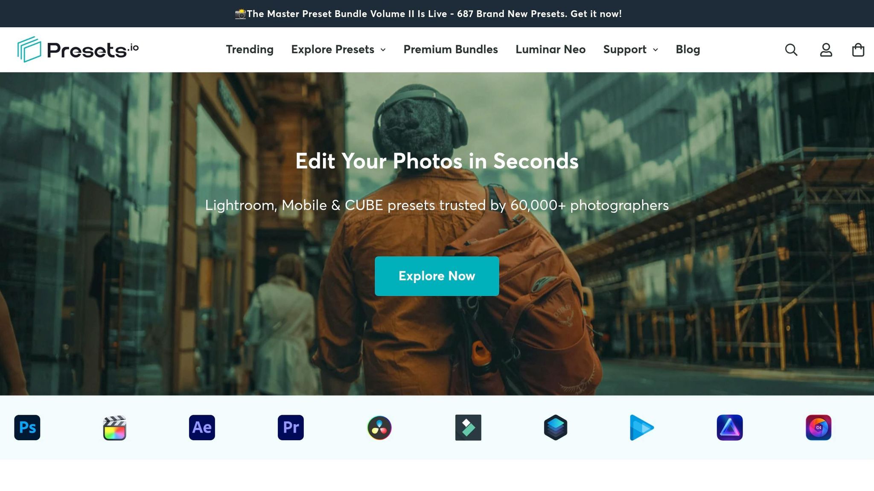Image resolution: width=874 pixels, height=491 pixels.
Task: Select the DaVinci Resolve icon
Action: 379,428
